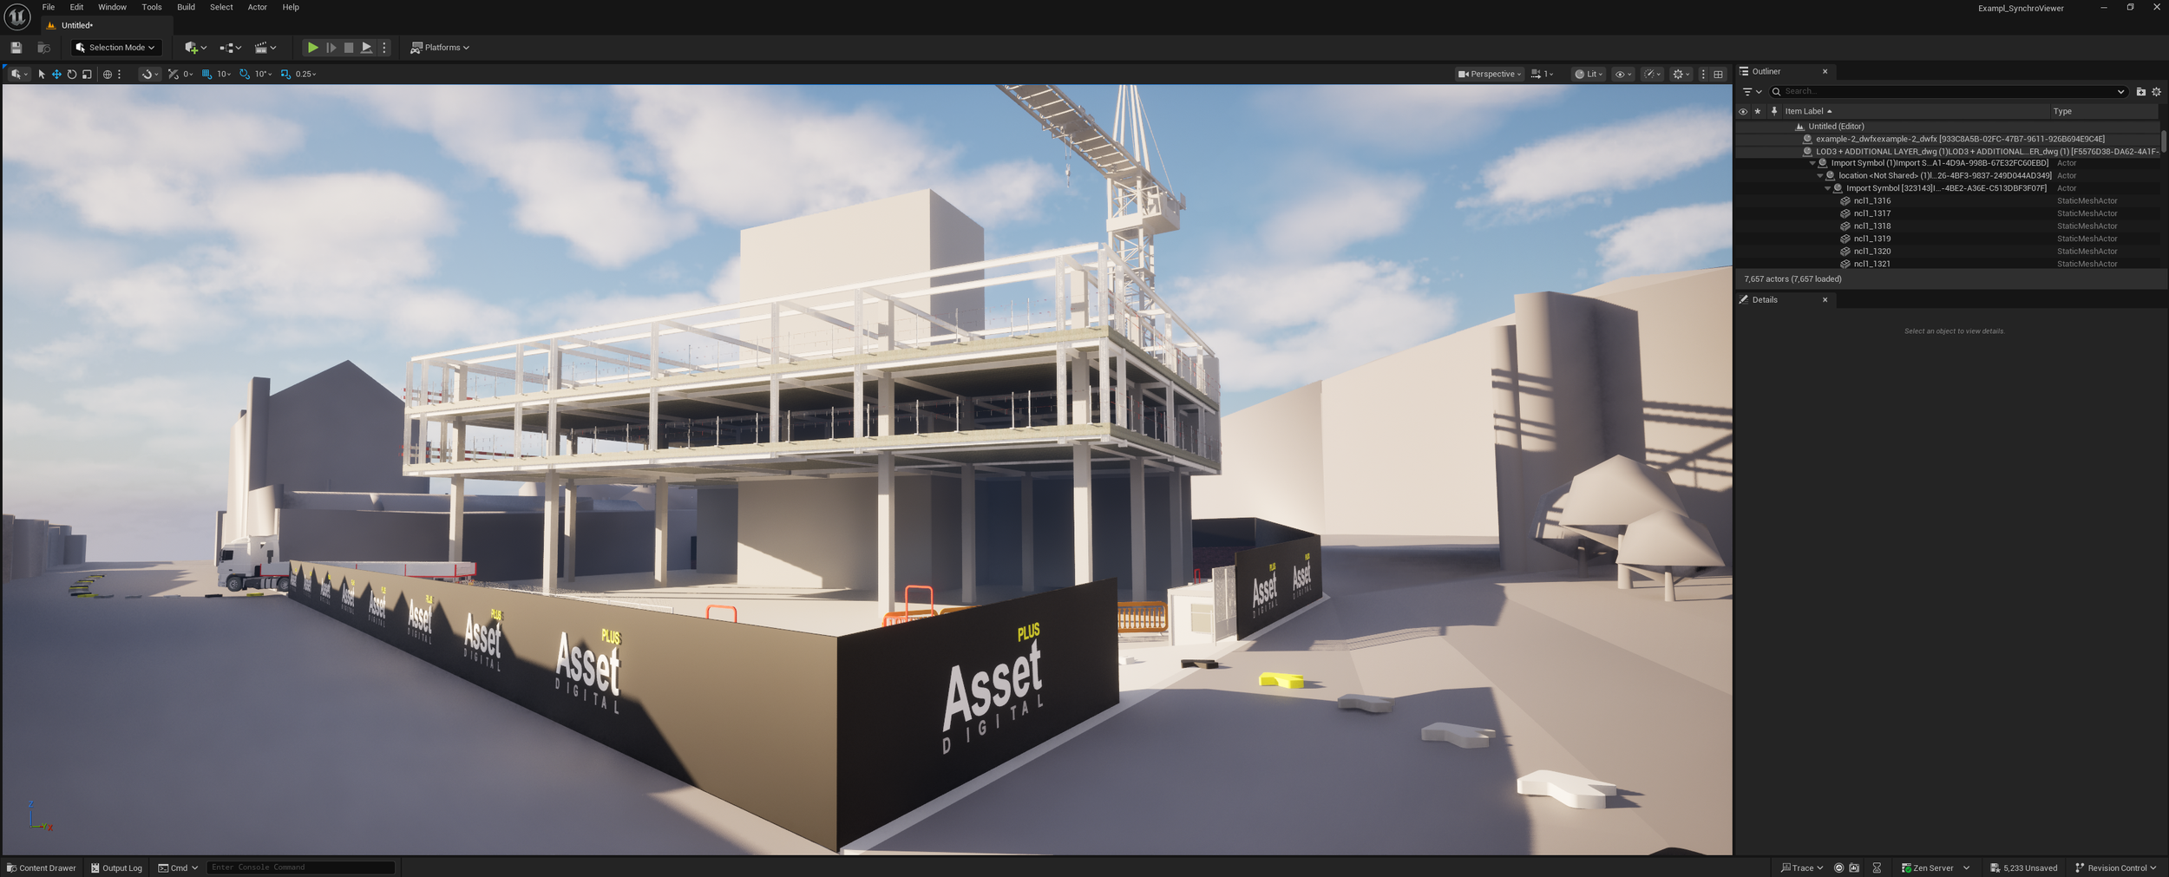2169x877 pixels.
Task: Collapse the location <Not Shared> node
Action: (x=1819, y=176)
